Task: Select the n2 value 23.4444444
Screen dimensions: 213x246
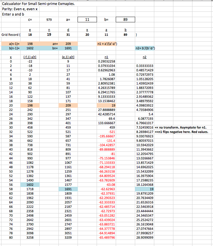Action: (x=145, y=211)
